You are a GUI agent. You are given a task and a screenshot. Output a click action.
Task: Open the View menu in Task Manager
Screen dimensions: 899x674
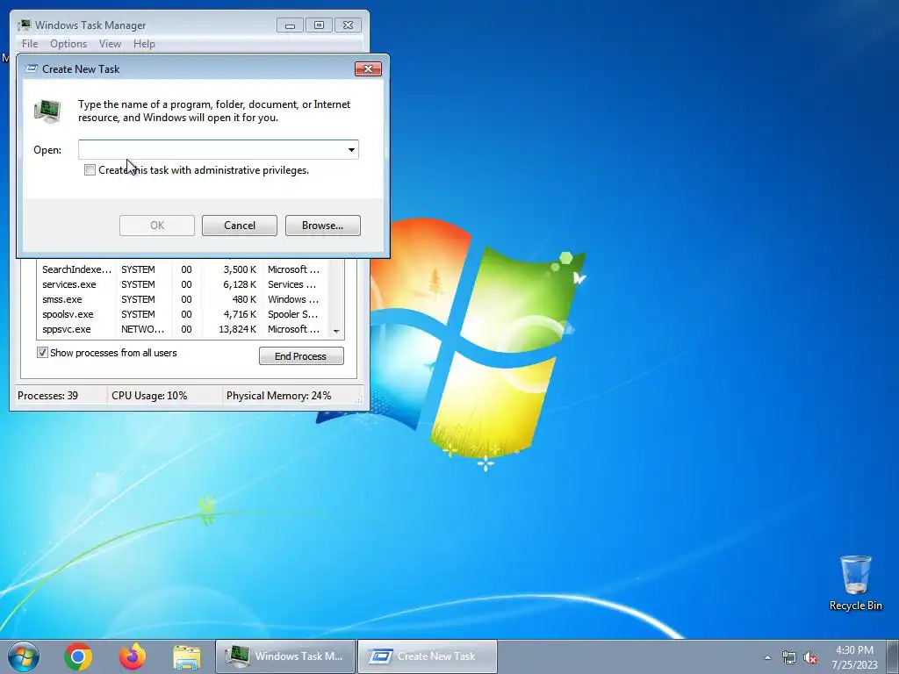pos(110,44)
